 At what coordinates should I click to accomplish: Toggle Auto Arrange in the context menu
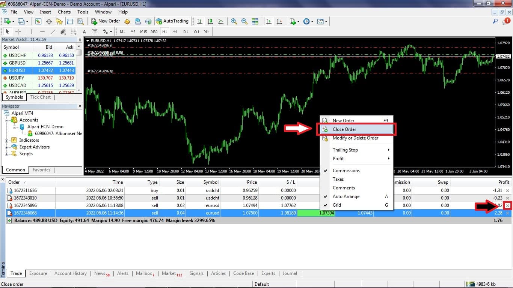(346, 196)
